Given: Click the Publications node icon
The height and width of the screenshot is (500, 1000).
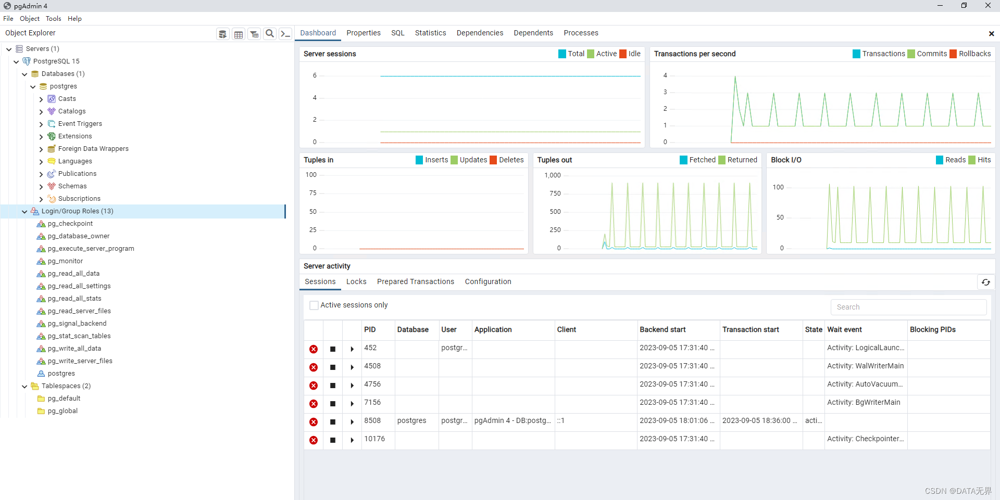Looking at the screenshot, I should click(52, 174).
